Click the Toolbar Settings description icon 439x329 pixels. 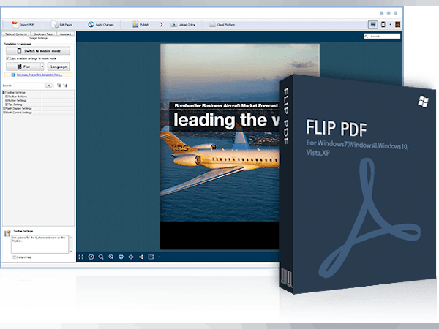coord(7,232)
